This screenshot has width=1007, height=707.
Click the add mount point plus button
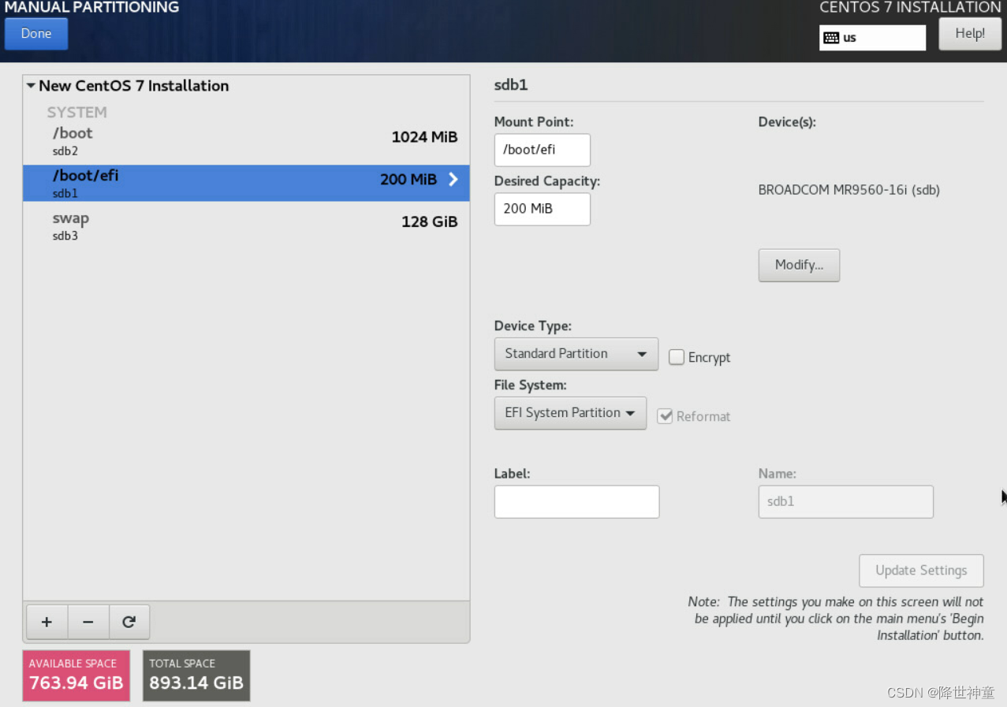coord(47,622)
